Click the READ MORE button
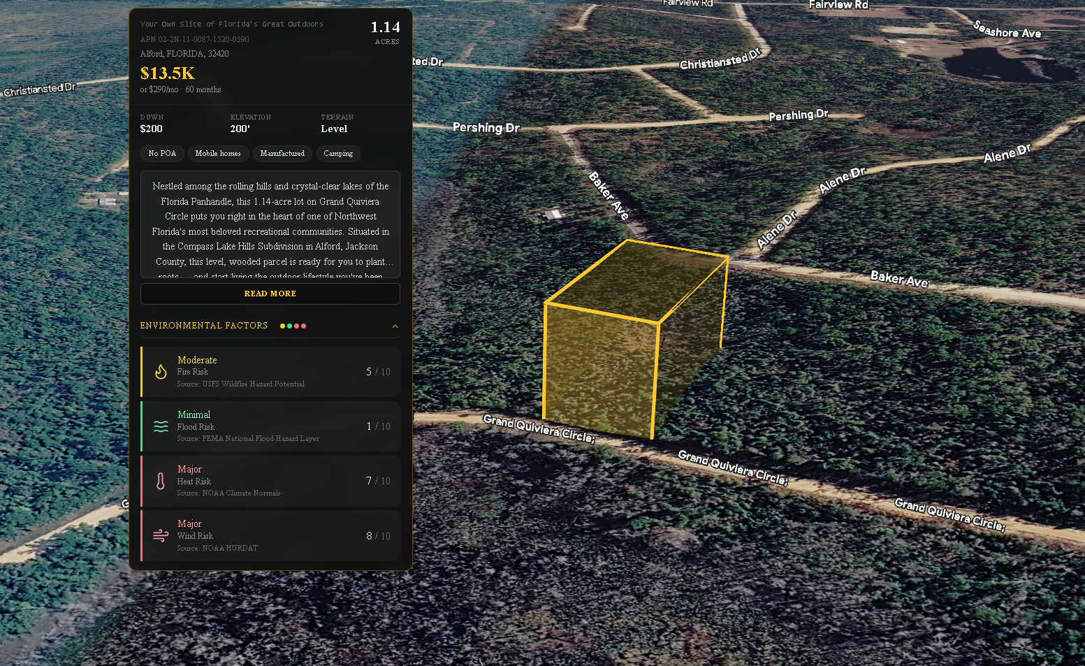Viewport: 1085px width, 666px height. pos(270,294)
